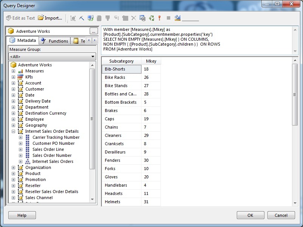The width and height of the screenshot is (303, 227).
Task: Select the Adventure Works cube root
Action: click(35, 65)
